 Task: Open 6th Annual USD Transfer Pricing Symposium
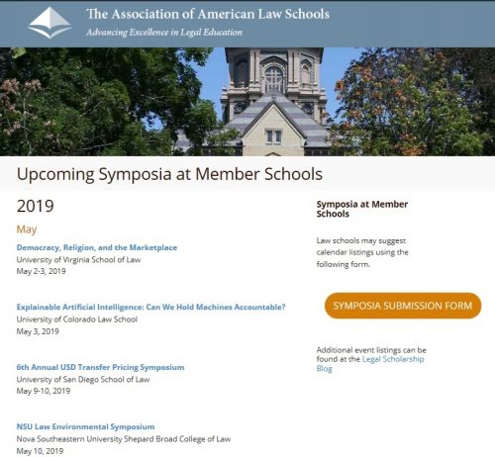coord(100,367)
